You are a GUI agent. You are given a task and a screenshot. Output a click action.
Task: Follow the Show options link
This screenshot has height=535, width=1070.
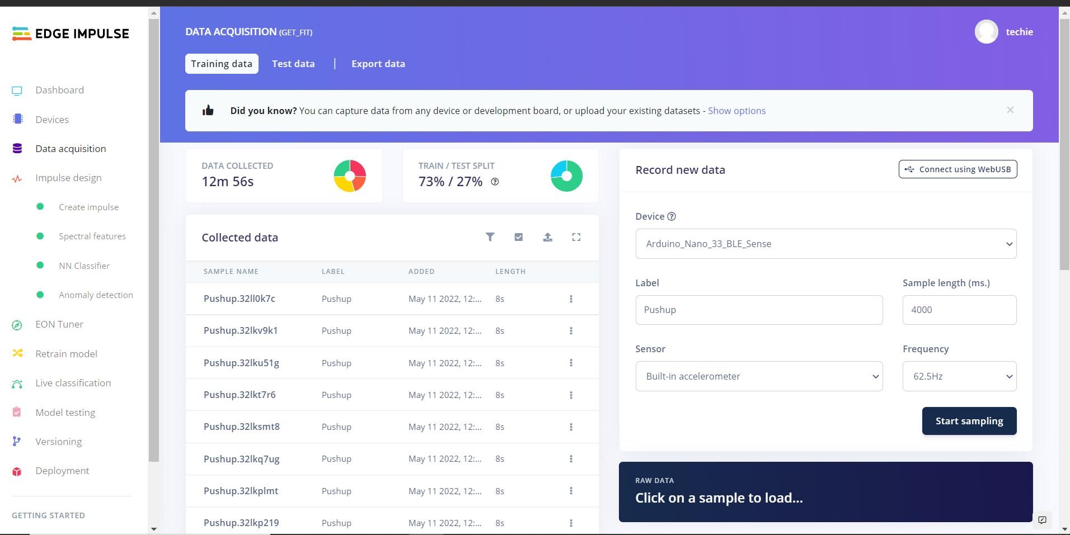point(736,111)
